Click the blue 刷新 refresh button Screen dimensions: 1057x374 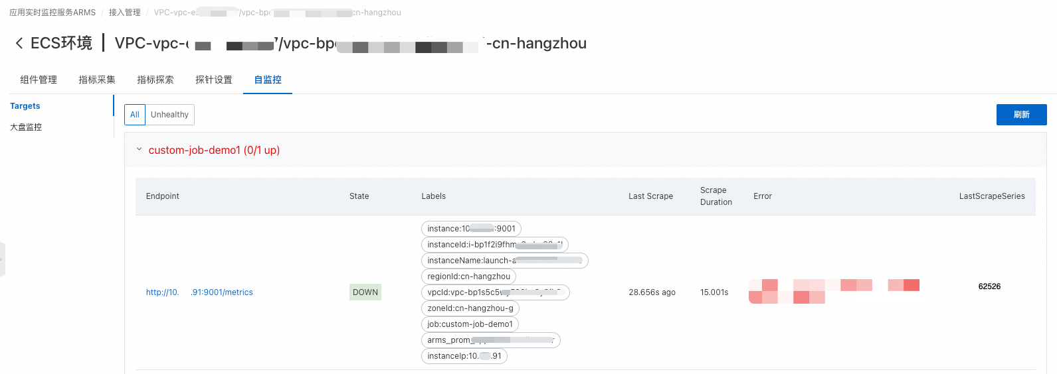1021,115
